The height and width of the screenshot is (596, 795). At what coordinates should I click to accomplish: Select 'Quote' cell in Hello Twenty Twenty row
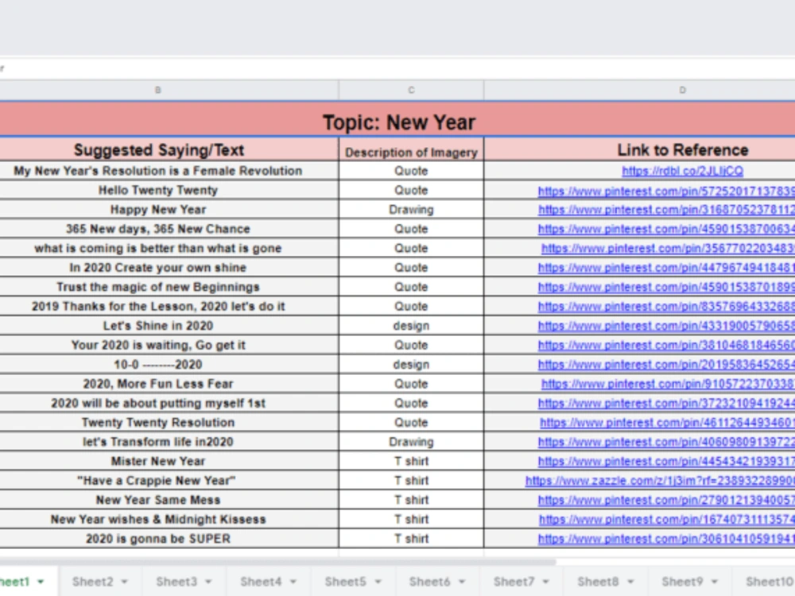411,190
